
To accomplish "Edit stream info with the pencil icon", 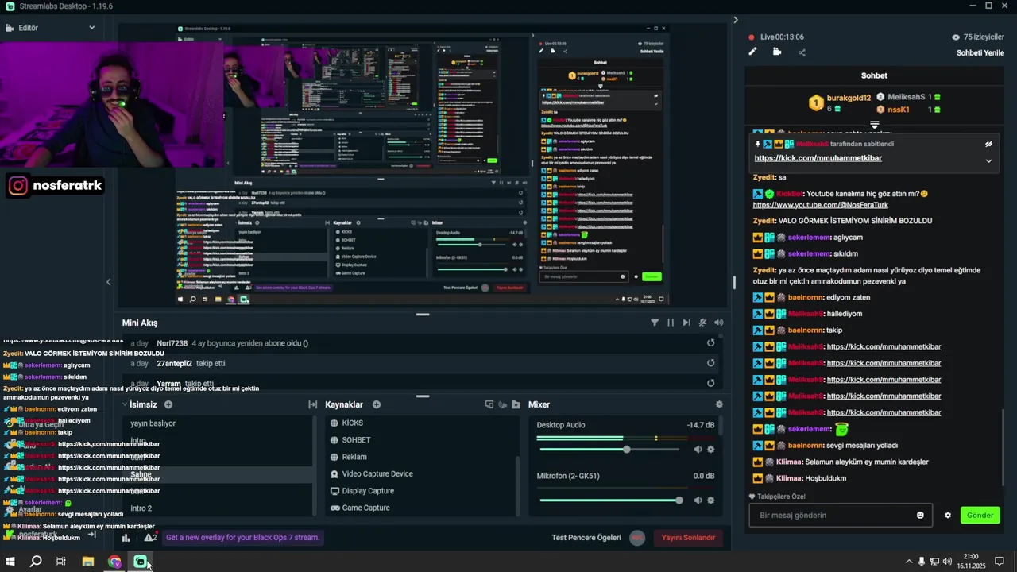I will (x=752, y=52).
